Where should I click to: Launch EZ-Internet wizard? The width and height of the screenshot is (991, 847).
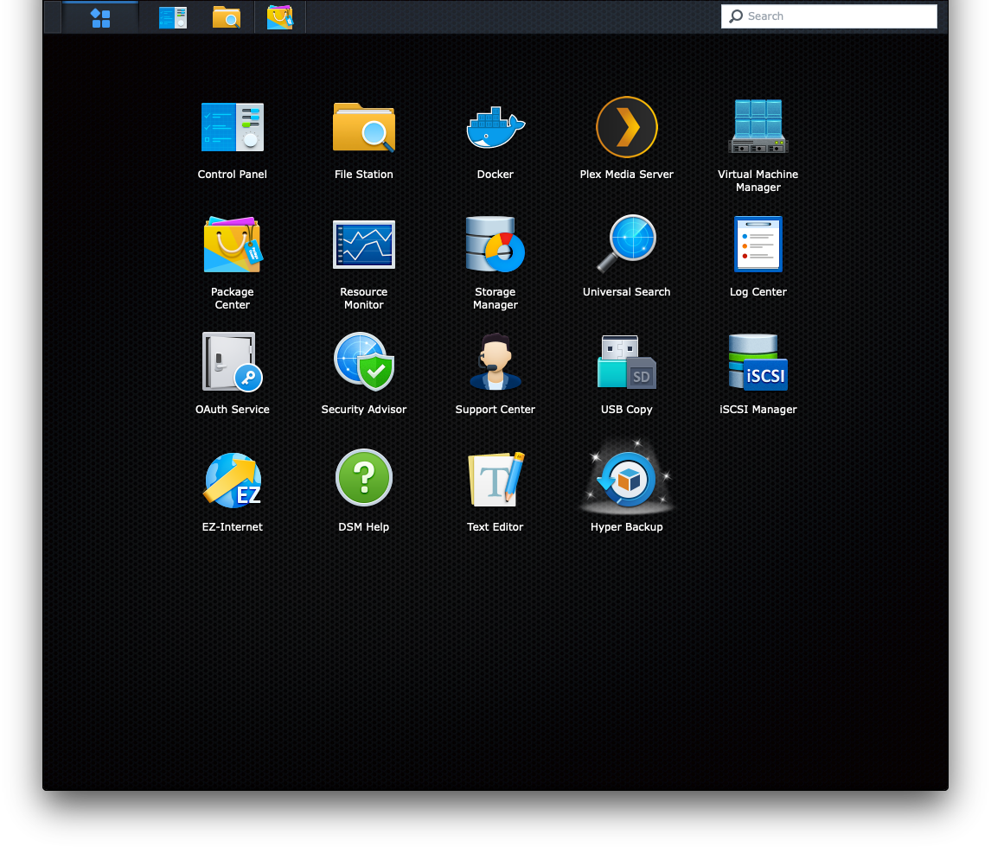(x=232, y=480)
